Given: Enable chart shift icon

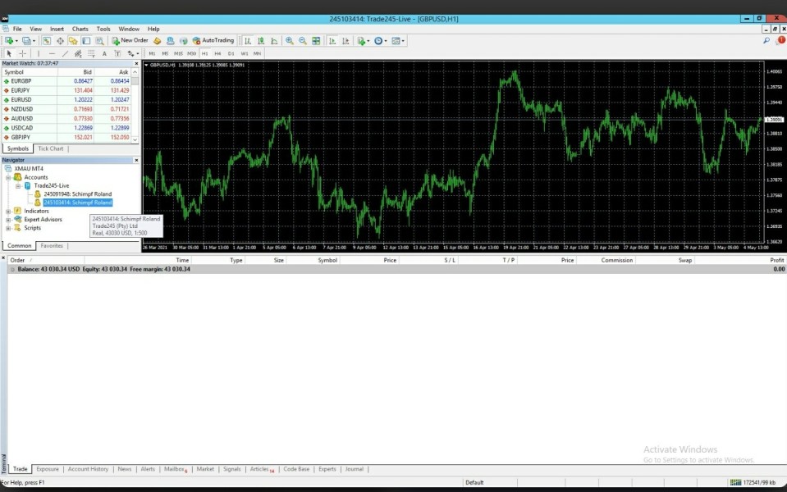Looking at the screenshot, I should 345,41.
